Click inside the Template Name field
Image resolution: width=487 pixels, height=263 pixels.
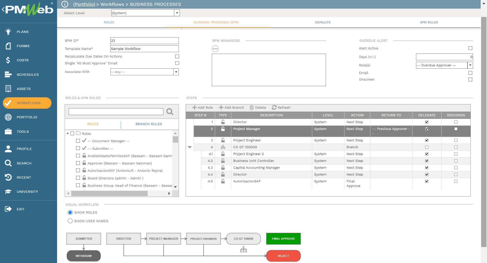click(x=144, y=49)
